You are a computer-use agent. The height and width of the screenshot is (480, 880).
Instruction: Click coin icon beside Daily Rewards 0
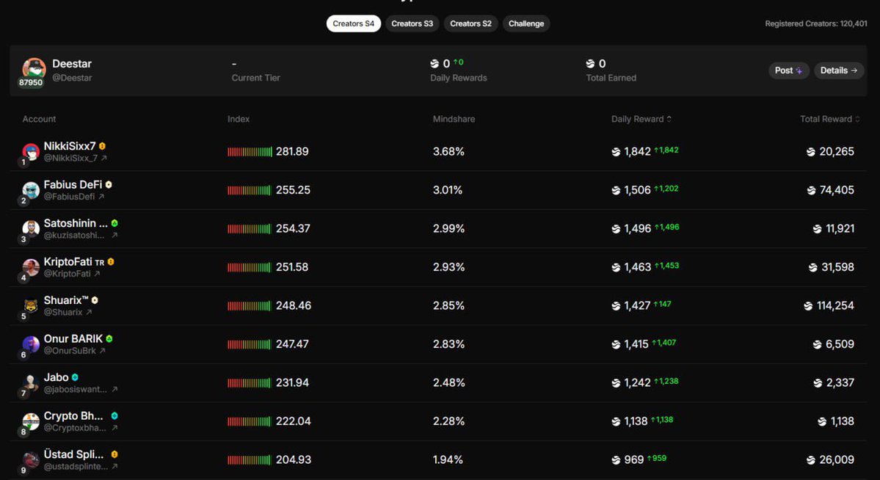coord(434,64)
